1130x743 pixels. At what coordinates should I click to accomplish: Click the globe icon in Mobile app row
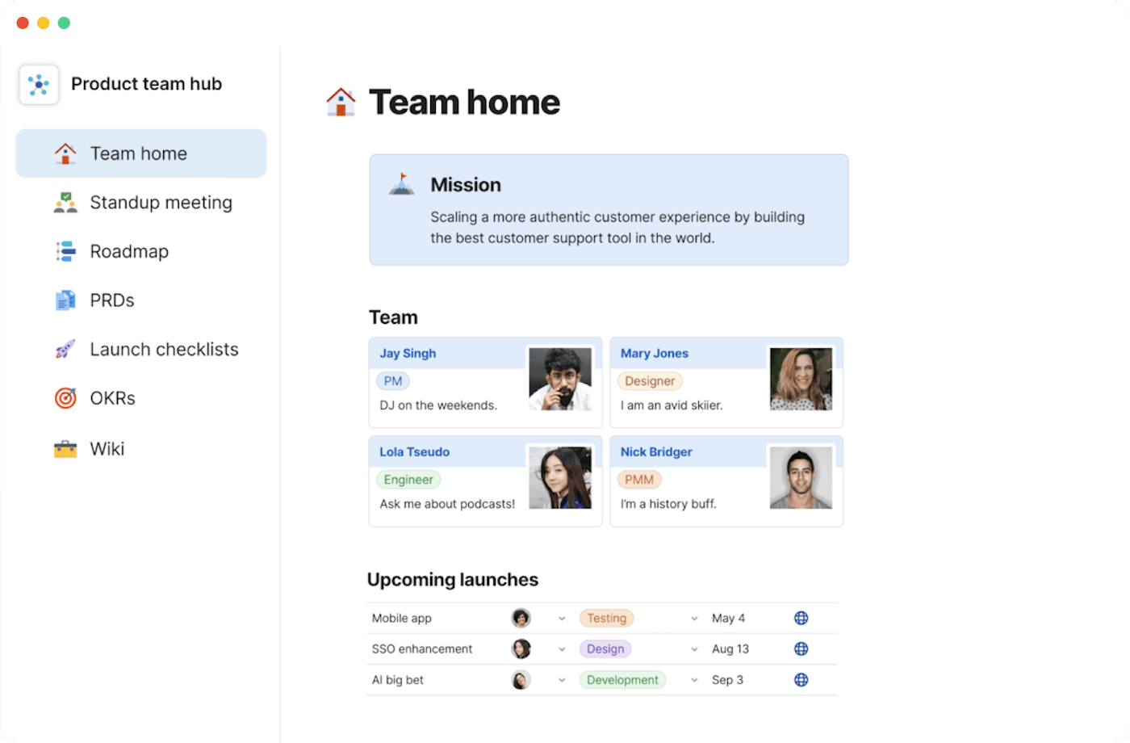(801, 619)
